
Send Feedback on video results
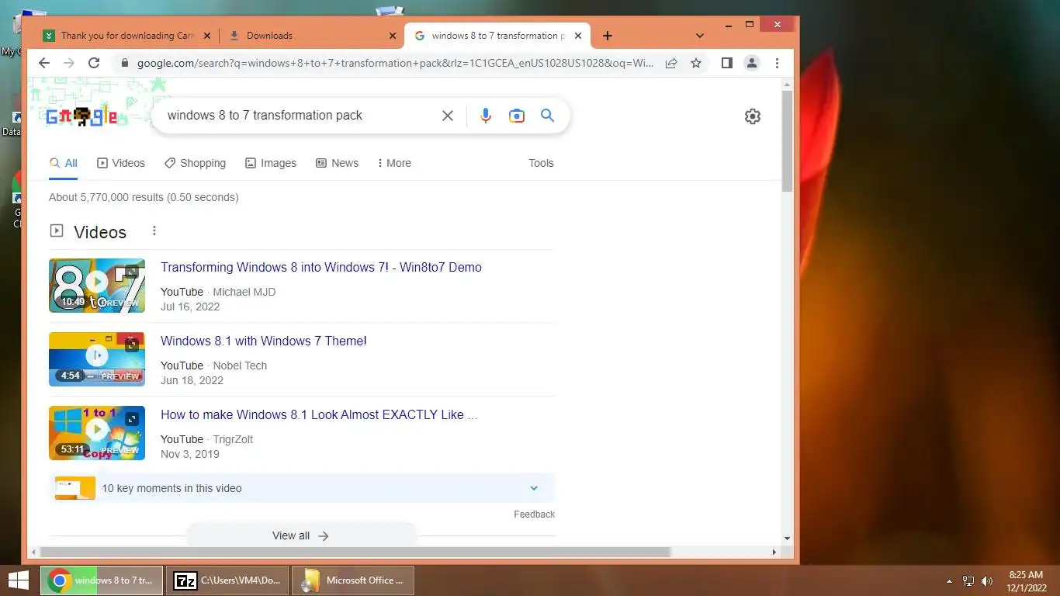point(534,515)
